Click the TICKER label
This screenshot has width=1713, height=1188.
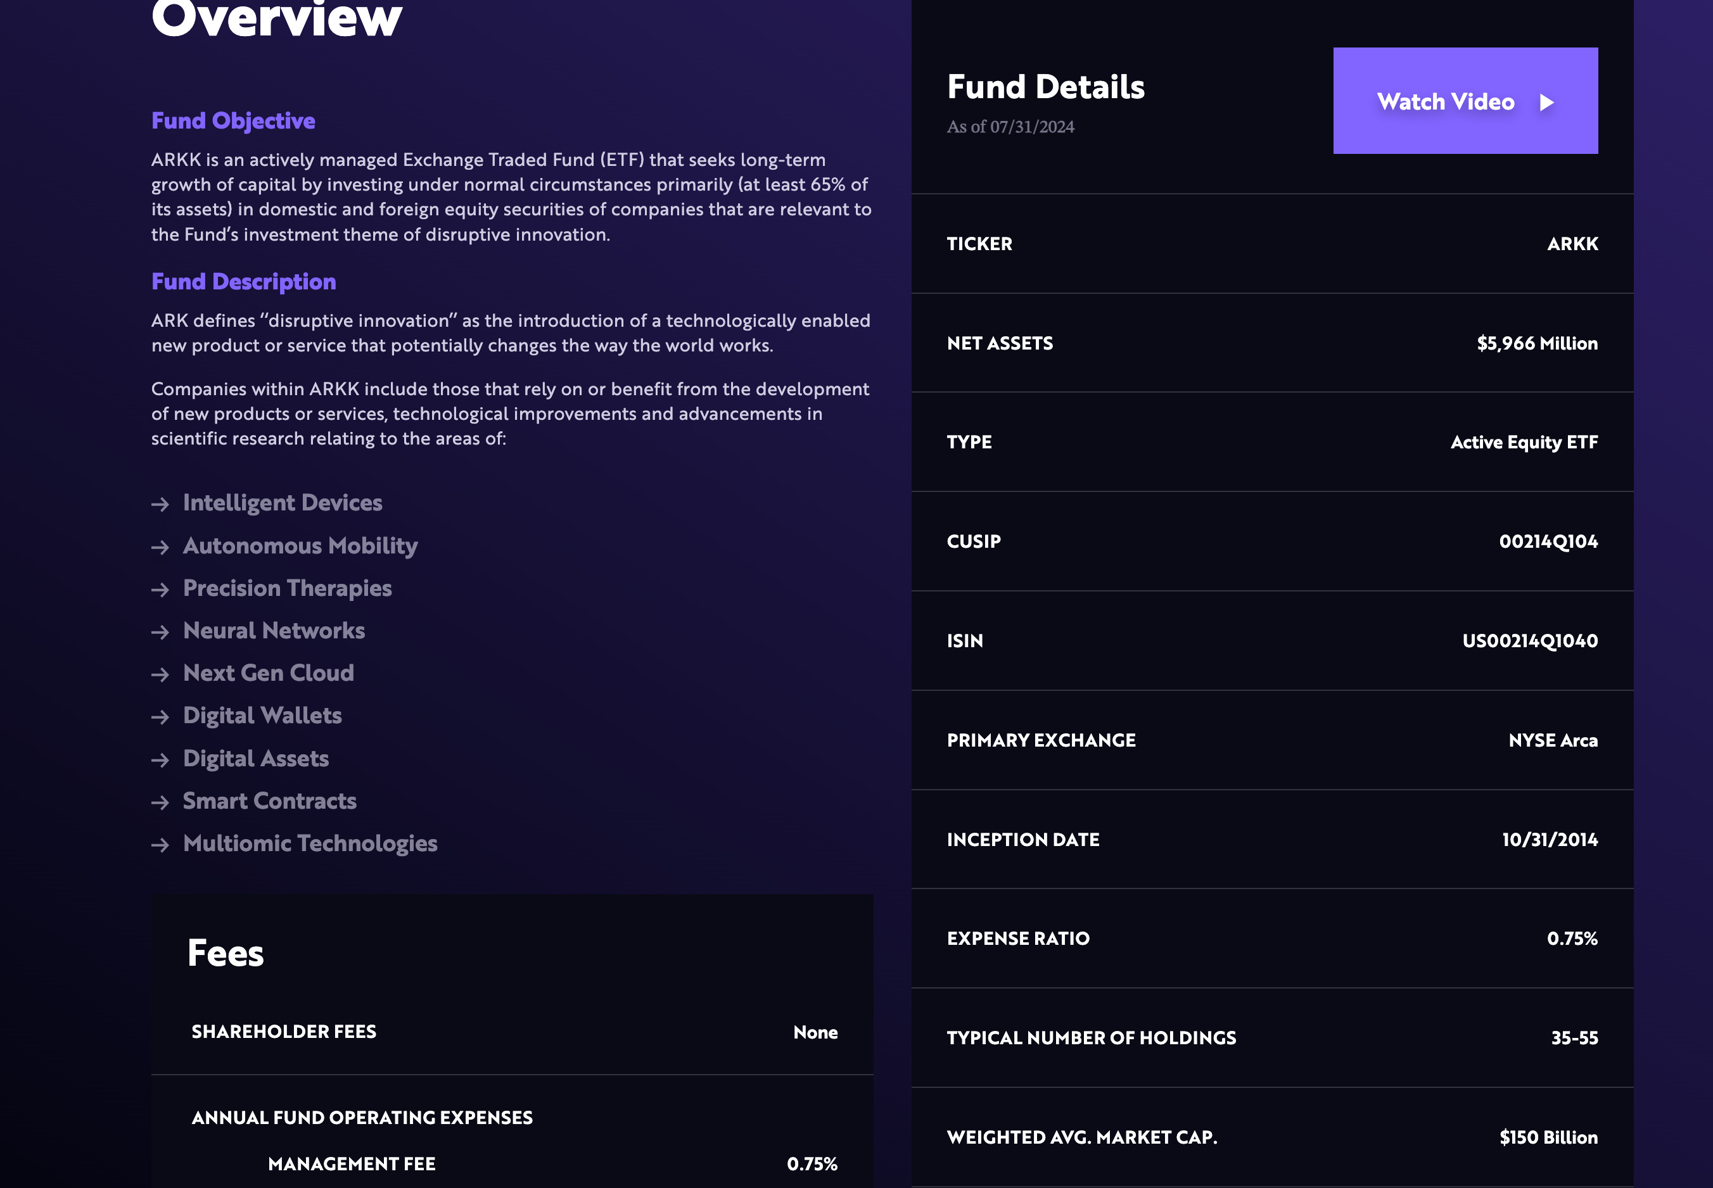(x=979, y=244)
